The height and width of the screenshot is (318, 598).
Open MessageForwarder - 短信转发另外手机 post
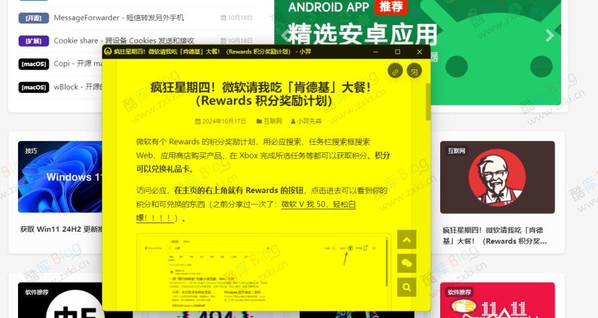coord(118,17)
